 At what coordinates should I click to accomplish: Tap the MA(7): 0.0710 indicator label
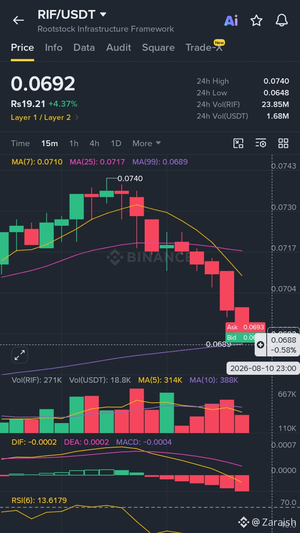pyautogui.click(x=37, y=162)
